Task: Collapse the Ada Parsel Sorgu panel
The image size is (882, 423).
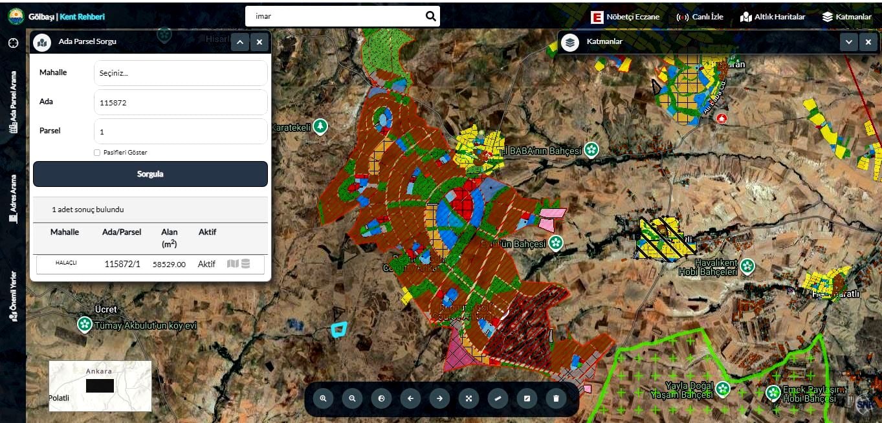Action: pyautogui.click(x=239, y=43)
